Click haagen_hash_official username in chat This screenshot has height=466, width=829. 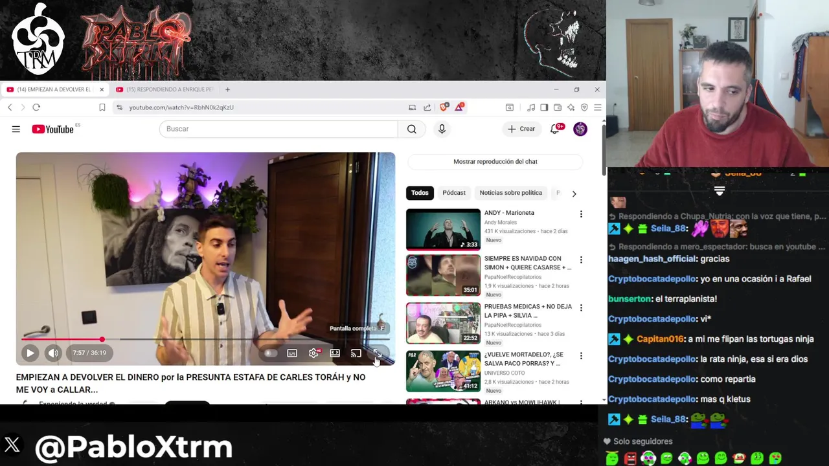pyautogui.click(x=653, y=259)
